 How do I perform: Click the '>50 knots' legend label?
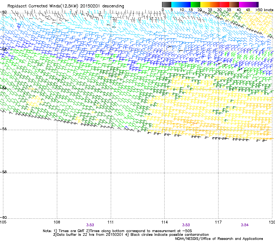(x=264, y=10)
